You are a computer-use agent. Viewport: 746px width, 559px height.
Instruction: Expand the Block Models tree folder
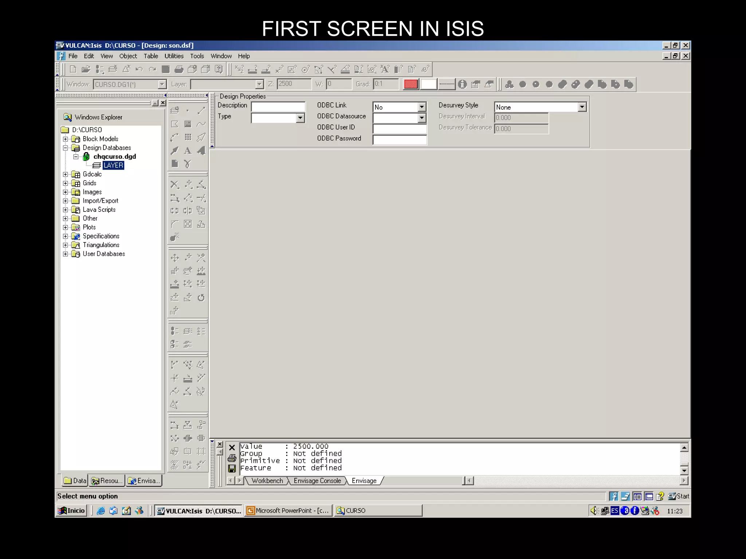66,139
